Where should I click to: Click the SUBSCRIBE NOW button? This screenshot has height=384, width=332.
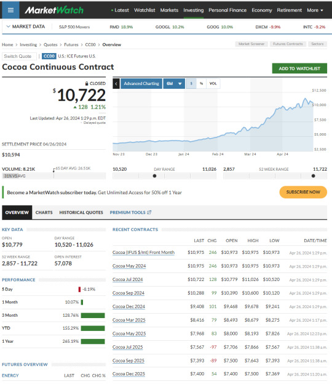click(303, 192)
